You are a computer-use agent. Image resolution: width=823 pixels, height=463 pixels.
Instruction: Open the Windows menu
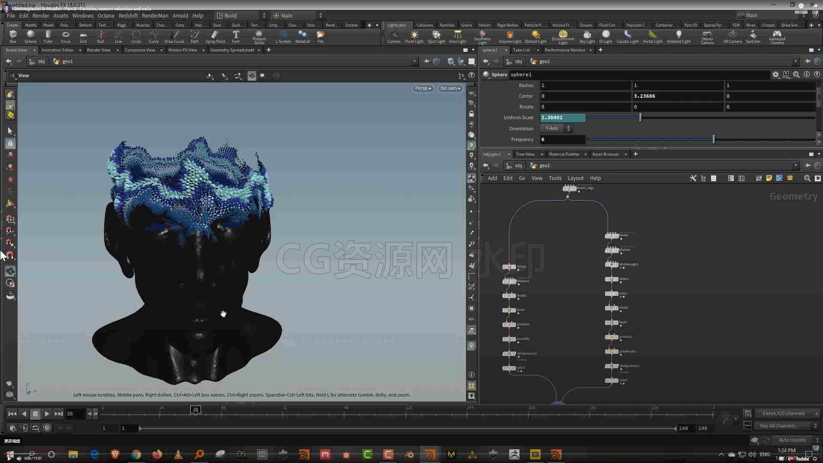click(x=83, y=15)
